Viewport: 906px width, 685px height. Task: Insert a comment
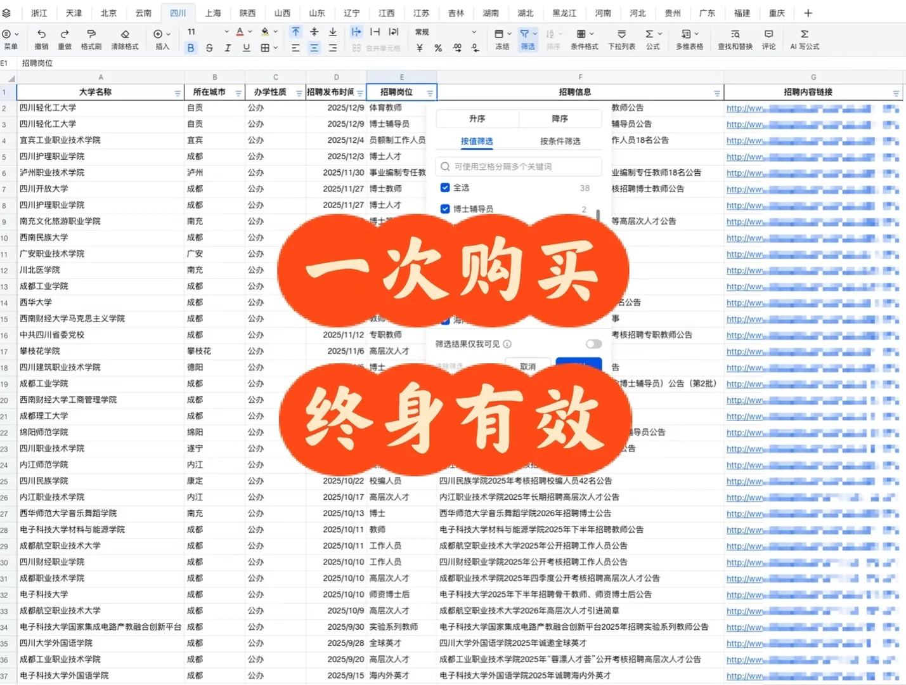coord(768,39)
